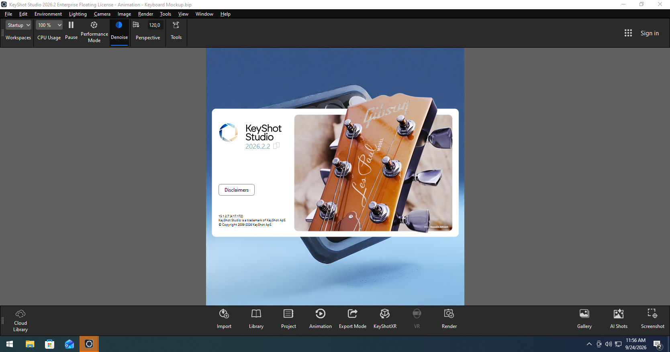Switch to Export Mode
Screen dimensions: 670x352
click(x=353, y=319)
